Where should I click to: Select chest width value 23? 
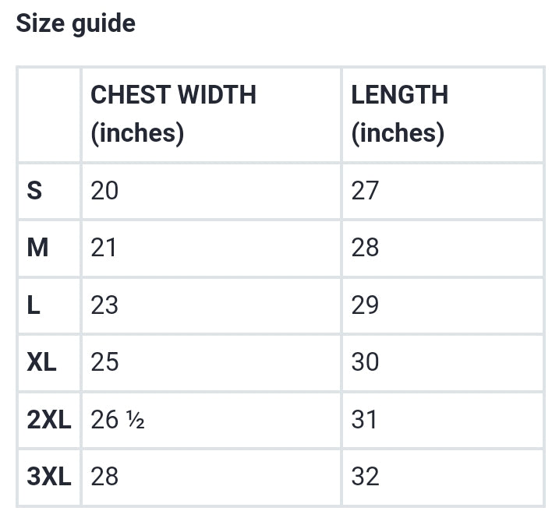click(x=104, y=305)
